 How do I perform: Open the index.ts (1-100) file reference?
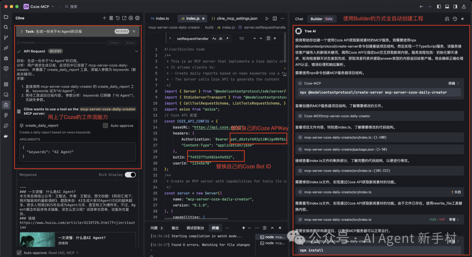(x=380, y=137)
